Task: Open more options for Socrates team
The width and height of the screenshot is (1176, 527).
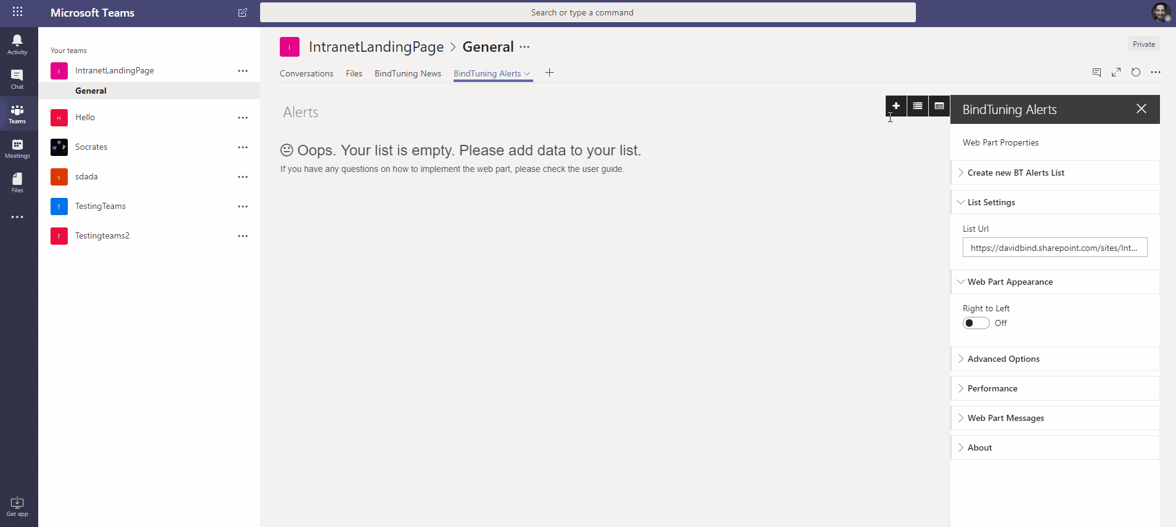Action: [x=243, y=147]
